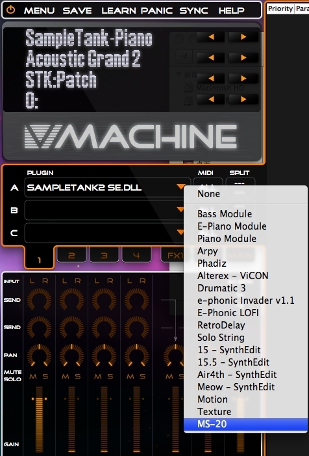Screen dimensions: 309x456
Task: Click previous arrow on bottom display row
Action: [x=211, y=99]
